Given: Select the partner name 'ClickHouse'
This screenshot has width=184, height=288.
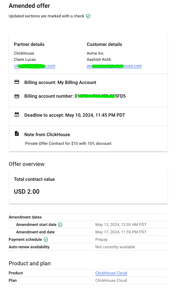Looking at the screenshot, I should (24, 53).
